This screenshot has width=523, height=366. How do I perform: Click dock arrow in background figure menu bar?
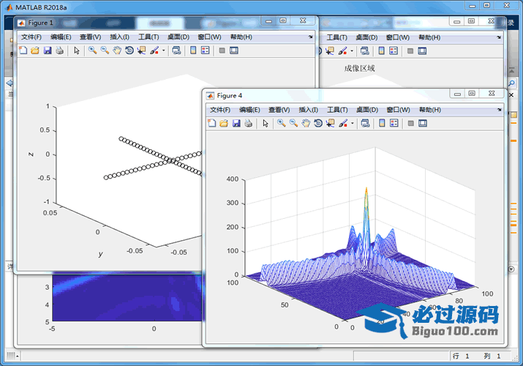[x=499, y=37]
